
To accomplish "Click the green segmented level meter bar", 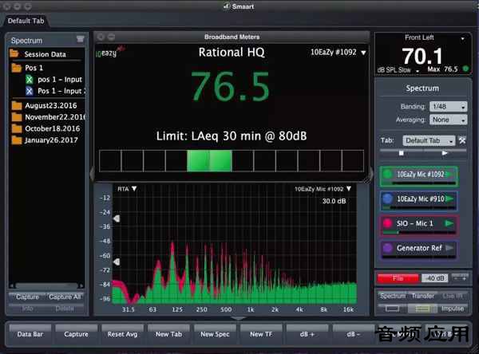I will click(232, 160).
